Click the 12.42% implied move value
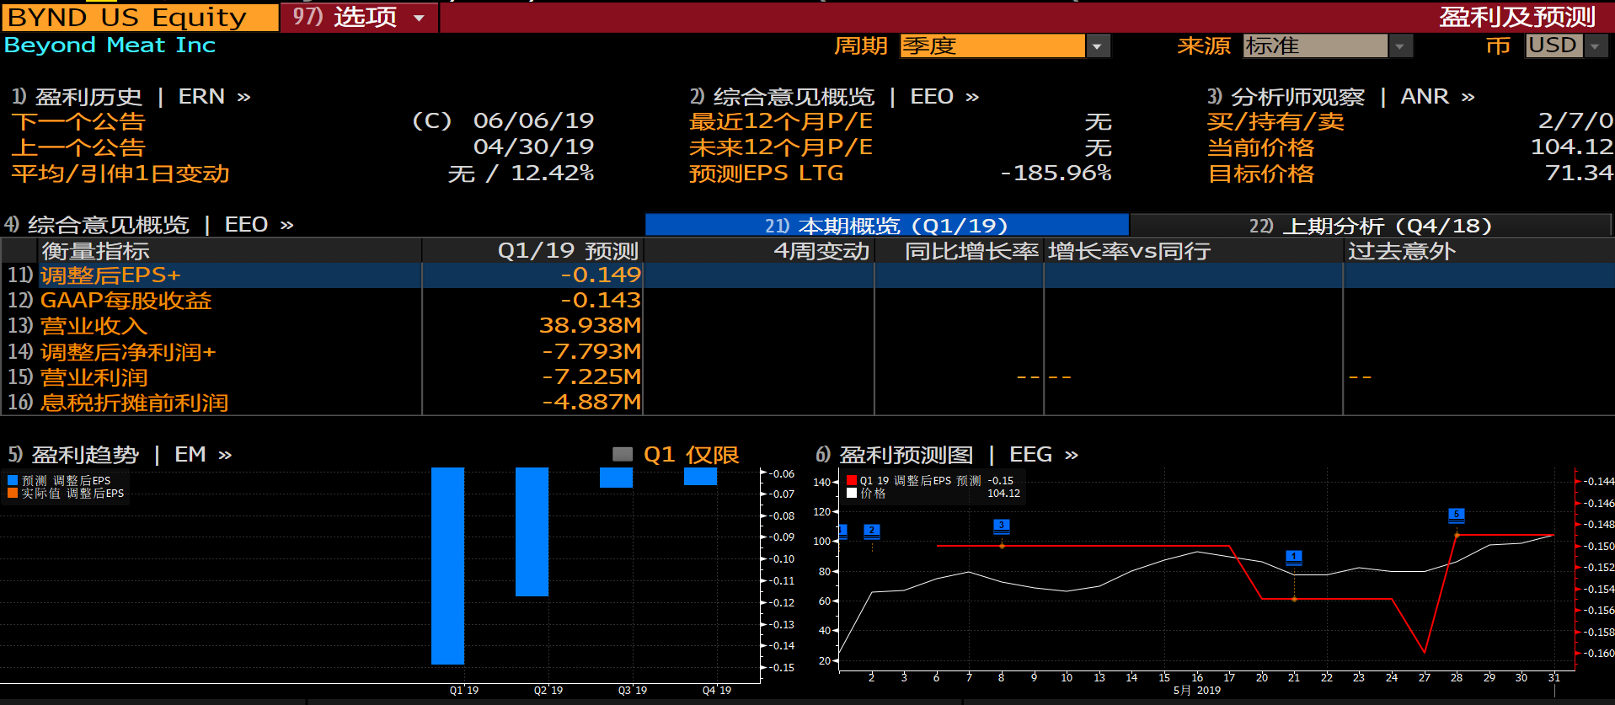The height and width of the screenshot is (705, 1615). 553,174
